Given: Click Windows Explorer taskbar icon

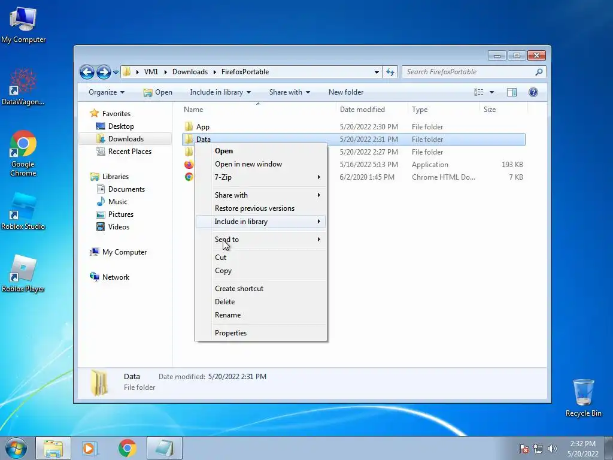Looking at the screenshot, I should coord(53,449).
